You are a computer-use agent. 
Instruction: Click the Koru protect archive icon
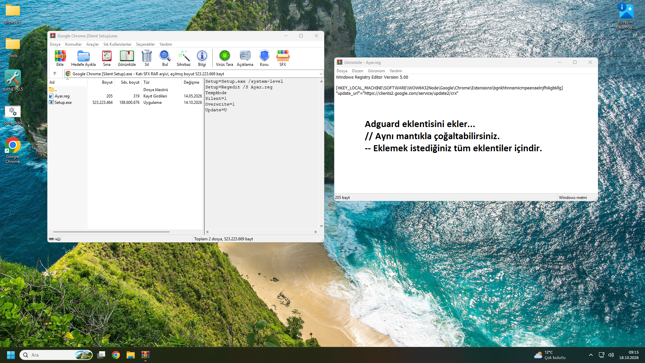click(264, 58)
